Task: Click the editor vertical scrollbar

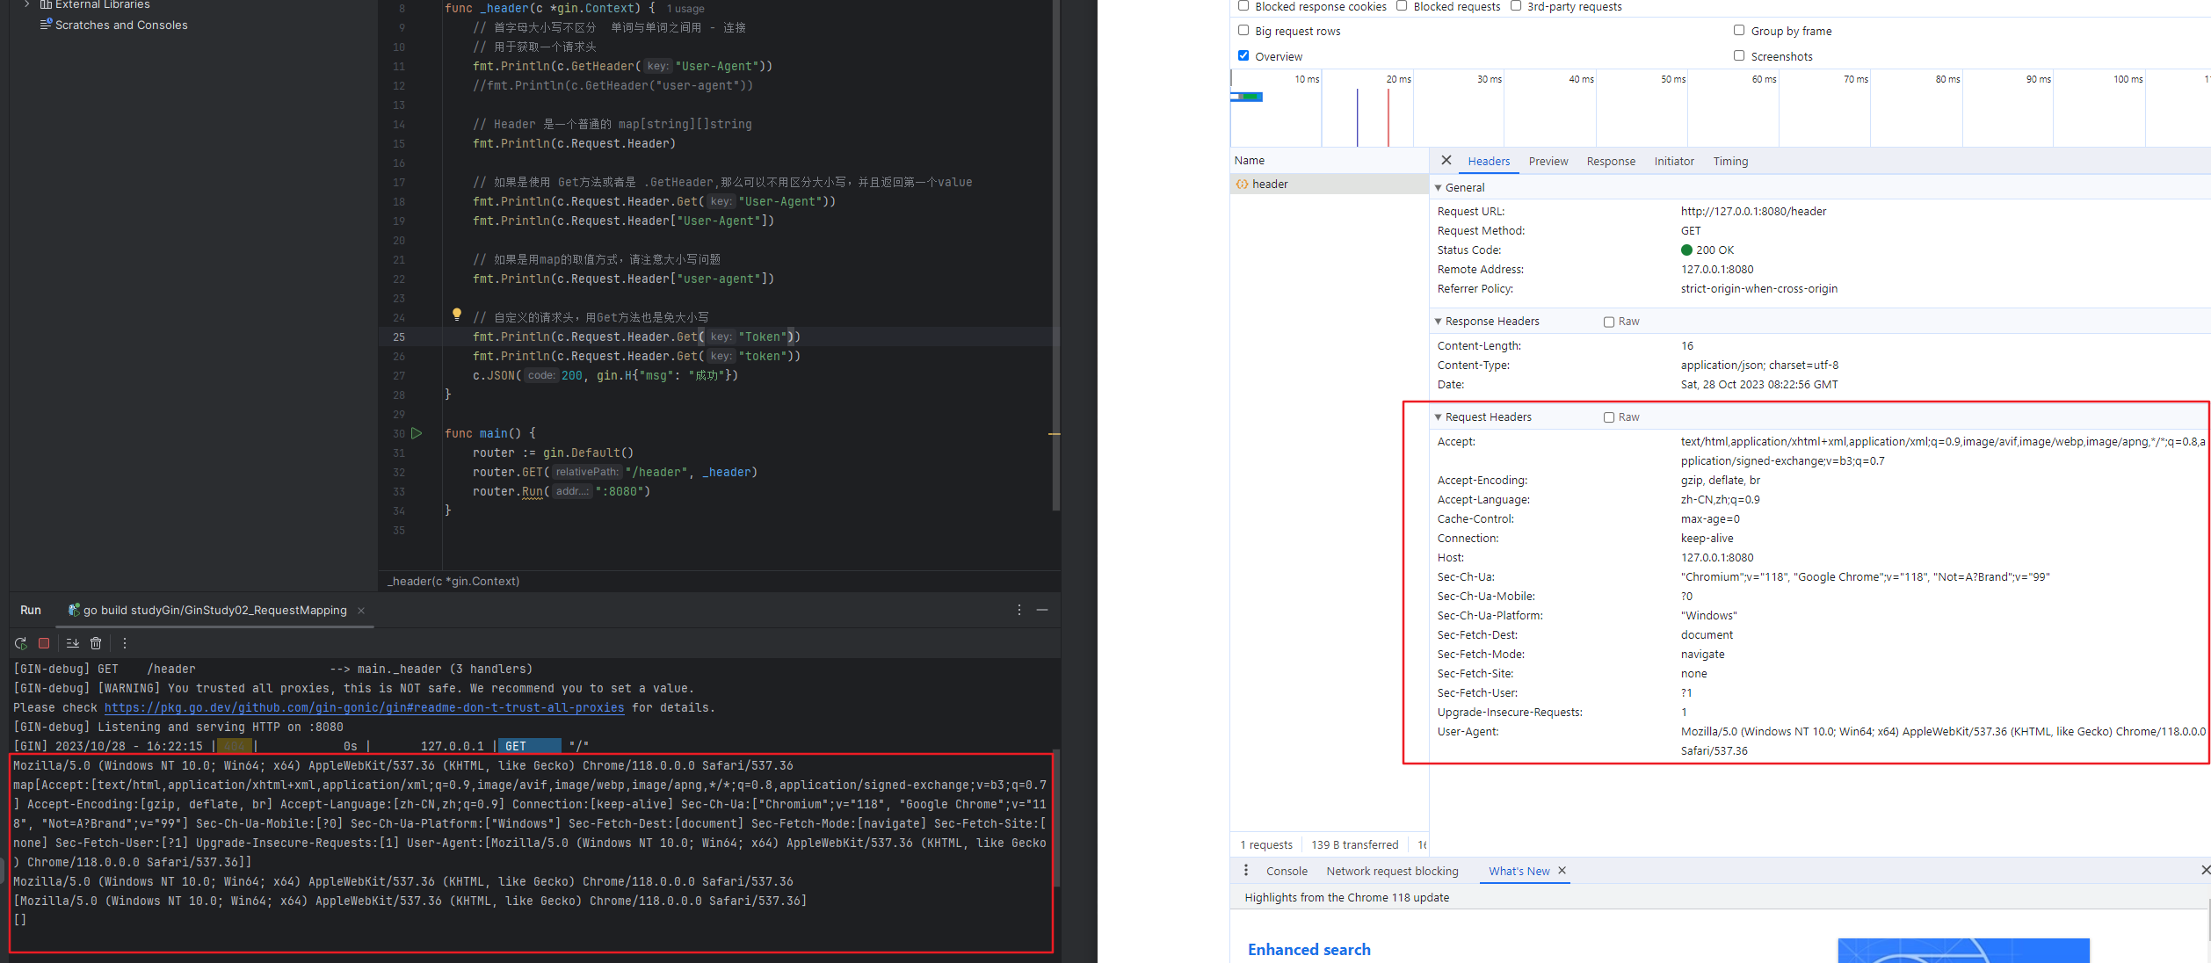Action: (x=1056, y=255)
